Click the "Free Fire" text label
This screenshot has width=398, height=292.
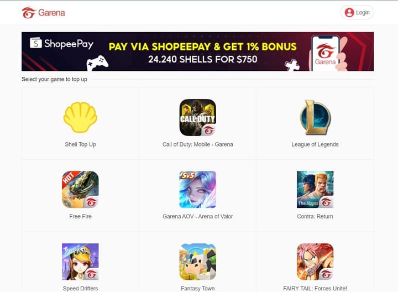point(80,217)
